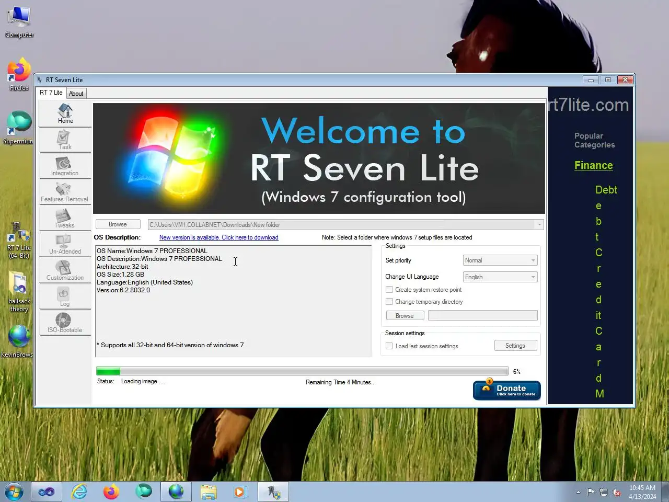Click the session Settings button
The width and height of the screenshot is (669, 502).
point(515,346)
